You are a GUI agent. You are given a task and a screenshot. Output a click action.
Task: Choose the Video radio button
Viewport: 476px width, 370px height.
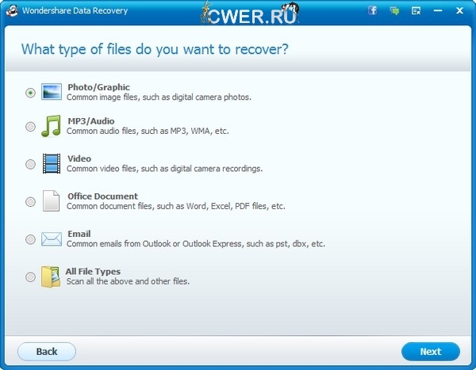tap(30, 164)
